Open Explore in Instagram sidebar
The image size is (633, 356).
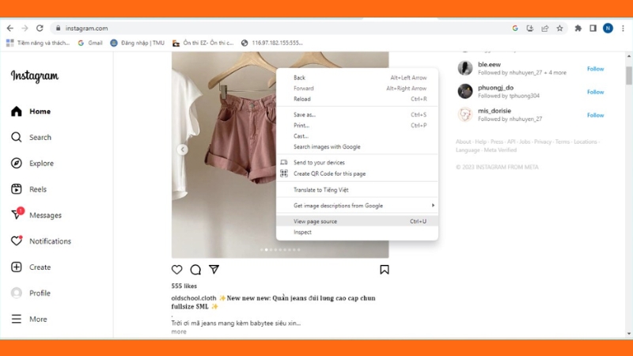click(32, 163)
